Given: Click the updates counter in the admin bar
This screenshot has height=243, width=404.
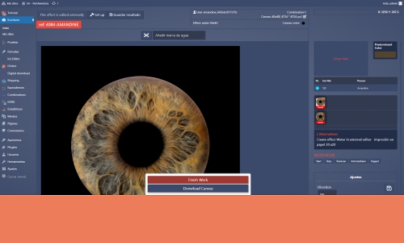Looking at the screenshot, I should click(x=55, y=4).
